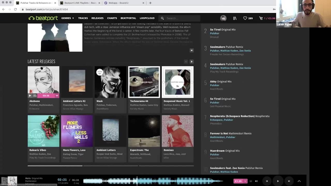Viewport: 331px width, 186px height.
Task: Show next Latest Releases page
Action: click(x=192, y=61)
